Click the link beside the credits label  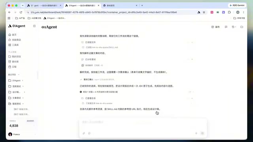click(30, 121)
